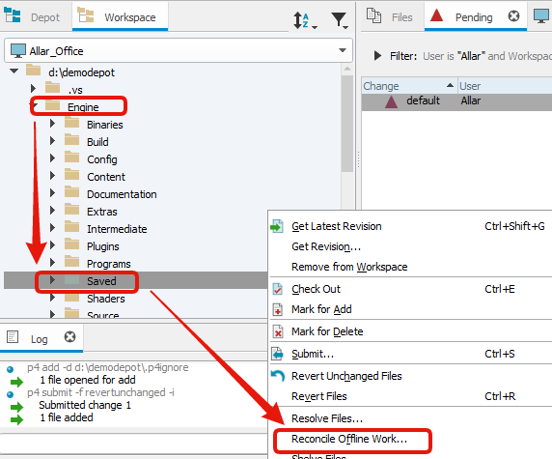Expand the Content folder
Viewport: 552px width, 459px height.
[x=52, y=176]
